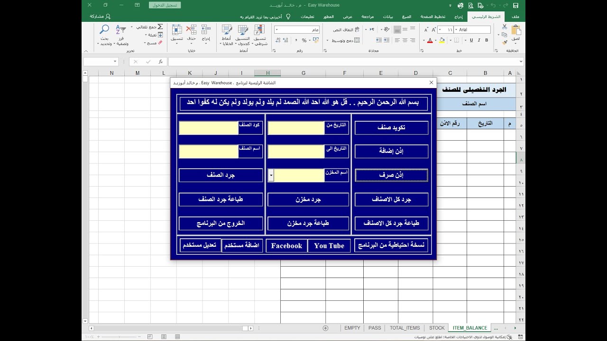607x341 pixels.
Task: Click the Facebook button in dialog
Action: point(286,246)
